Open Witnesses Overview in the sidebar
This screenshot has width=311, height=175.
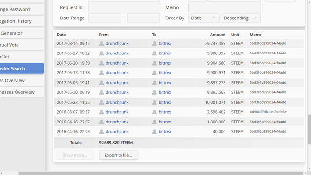pyautogui.click(x=21, y=92)
